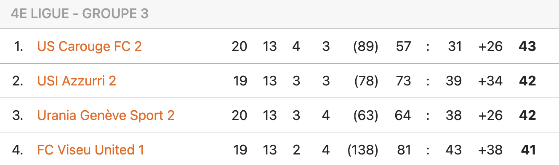
Task: Click the rank number 3. for Urania Genève
Action: tap(18, 115)
